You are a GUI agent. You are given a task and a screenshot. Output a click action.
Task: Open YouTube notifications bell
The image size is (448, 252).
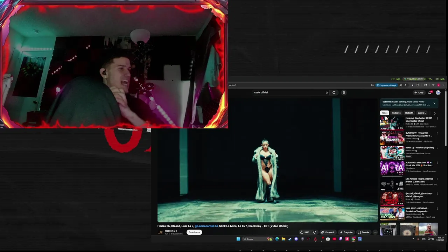[x=430, y=92]
